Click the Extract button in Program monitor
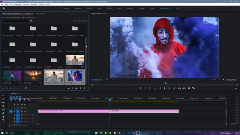 pos(184,88)
